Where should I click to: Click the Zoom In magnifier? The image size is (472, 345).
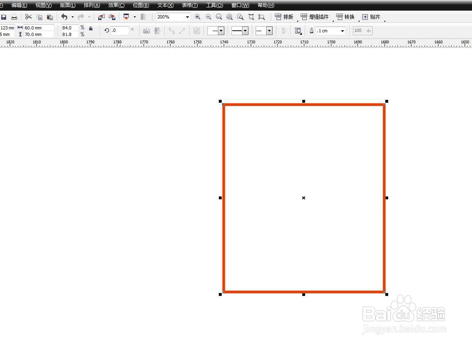click(x=198, y=17)
